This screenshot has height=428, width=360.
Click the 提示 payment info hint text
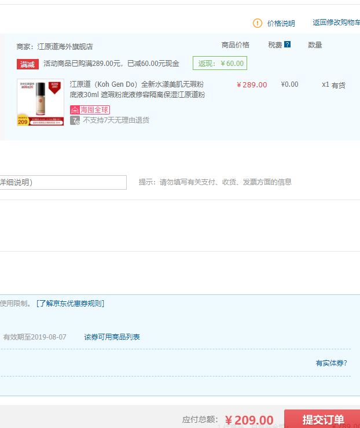point(215,182)
